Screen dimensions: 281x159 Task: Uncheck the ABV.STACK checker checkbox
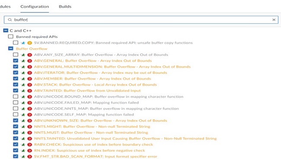16,85
